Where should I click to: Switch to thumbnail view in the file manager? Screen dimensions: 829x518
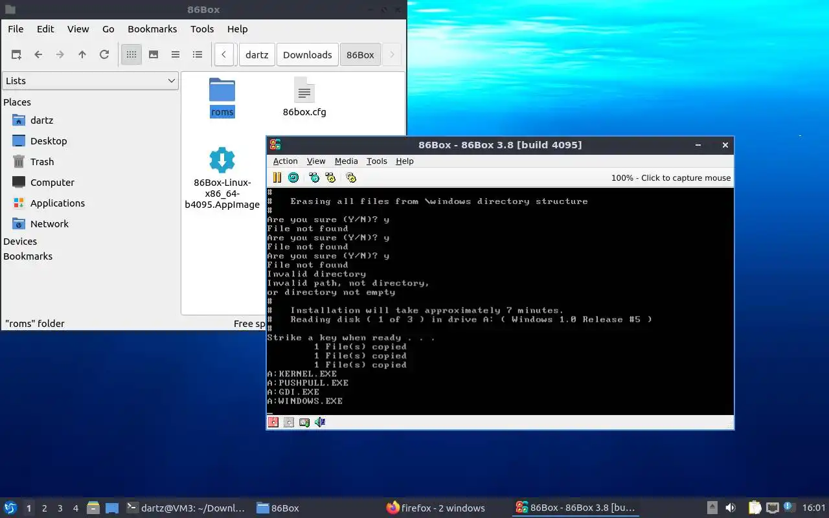tap(153, 55)
